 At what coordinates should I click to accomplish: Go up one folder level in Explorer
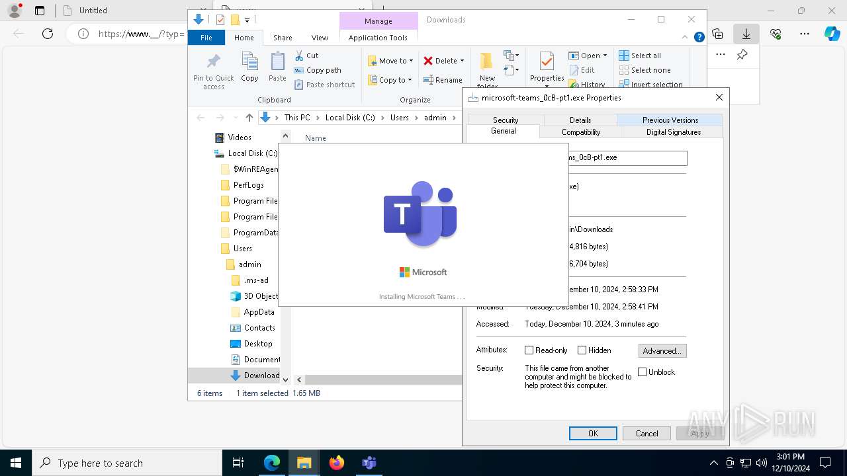point(249,118)
